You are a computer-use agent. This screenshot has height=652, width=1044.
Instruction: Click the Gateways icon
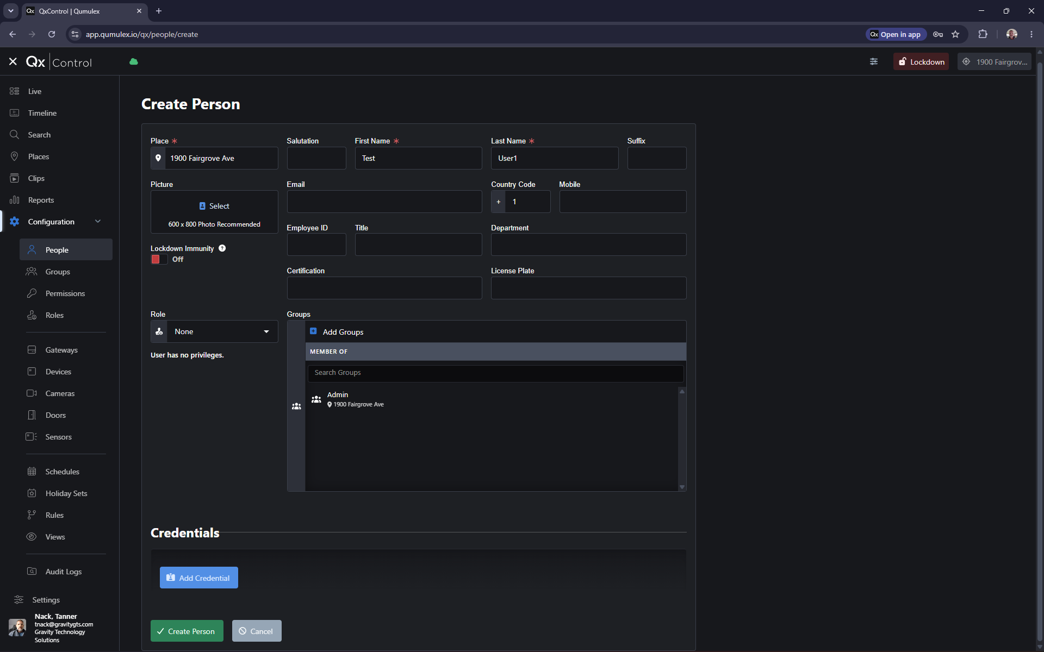pyautogui.click(x=32, y=350)
